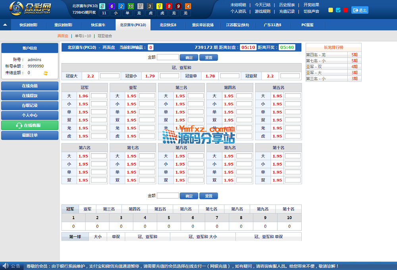Switch to 单号1~10 sub-tab
This screenshot has width=397, height=270.
pyautogui.click(x=83, y=36)
